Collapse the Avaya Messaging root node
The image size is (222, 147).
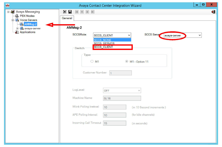pyautogui.click(x=8, y=12)
